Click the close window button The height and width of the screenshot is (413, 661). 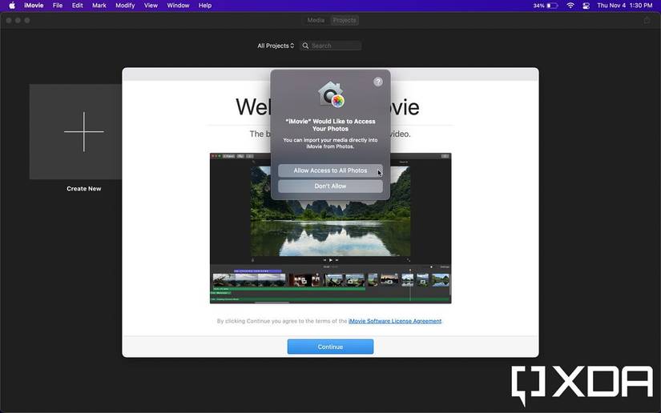pyautogui.click(x=9, y=20)
